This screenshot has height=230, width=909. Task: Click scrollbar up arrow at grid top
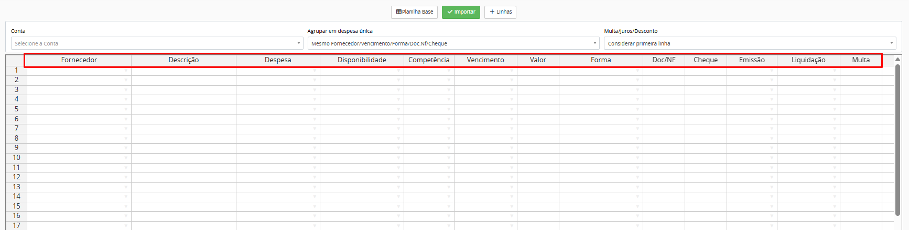tap(897, 59)
